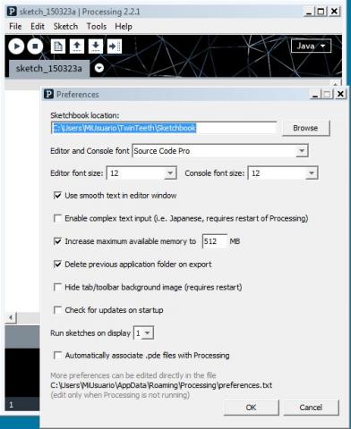Open the Tools menu
Screen dimensions: 351x429
click(97, 27)
